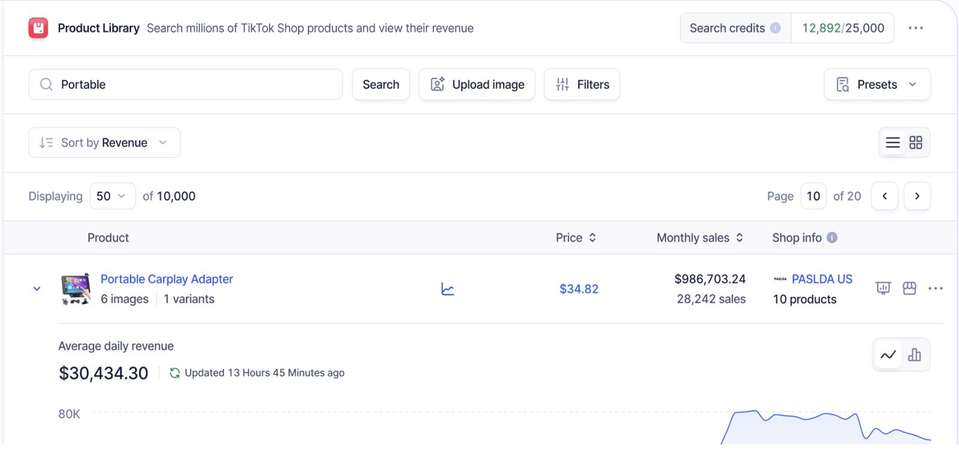This screenshot has width=959, height=449.
Task: Click the Search credits info icon
Action: click(776, 28)
